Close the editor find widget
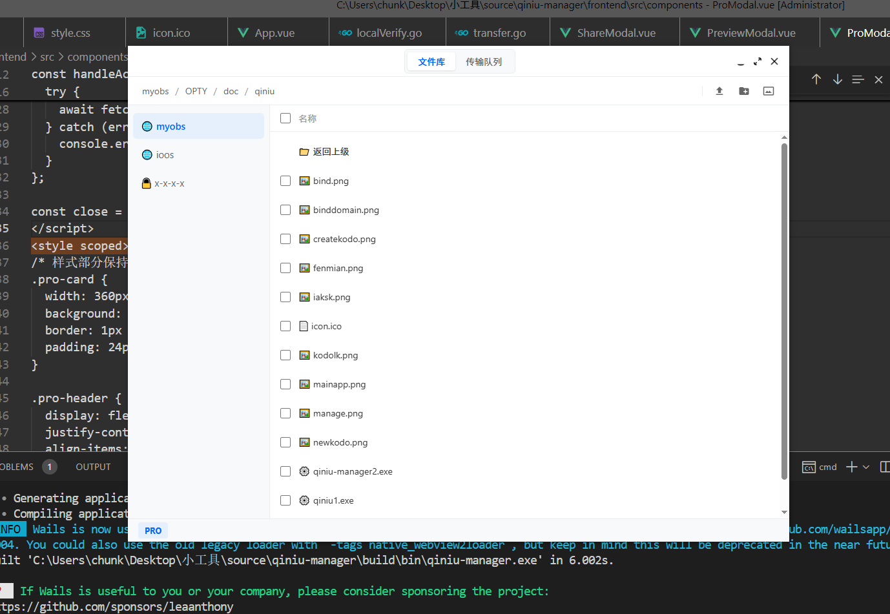The image size is (890, 614). 878,79
